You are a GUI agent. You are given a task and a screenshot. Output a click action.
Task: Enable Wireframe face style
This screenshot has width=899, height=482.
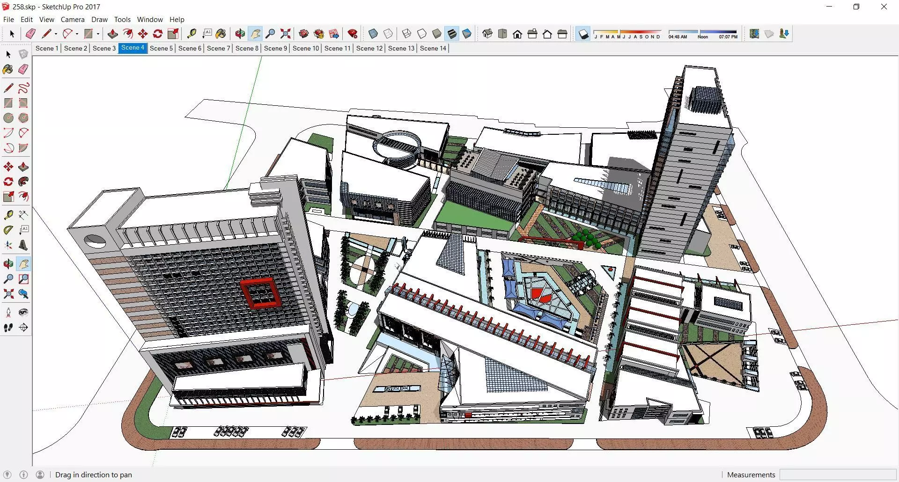point(407,34)
